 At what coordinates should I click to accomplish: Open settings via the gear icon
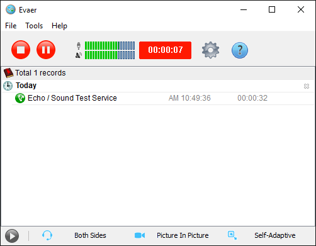point(210,50)
